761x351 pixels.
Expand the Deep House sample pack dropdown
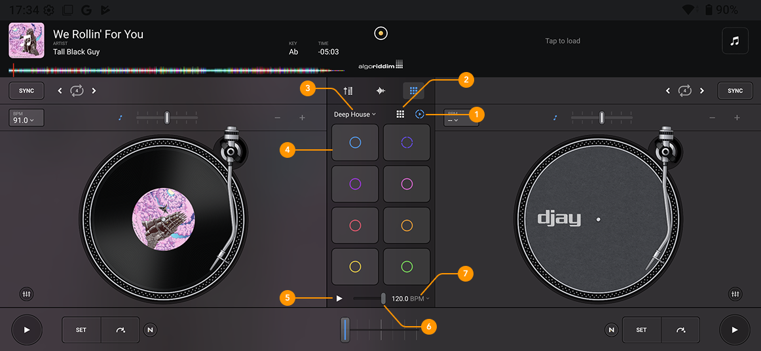(x=355, y=115)
